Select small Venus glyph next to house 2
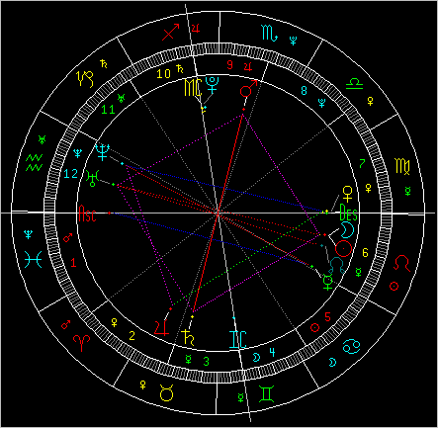 click(x=115, y=322)
